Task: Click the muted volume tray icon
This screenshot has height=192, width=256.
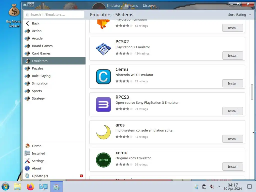Action: pos(211,186)
